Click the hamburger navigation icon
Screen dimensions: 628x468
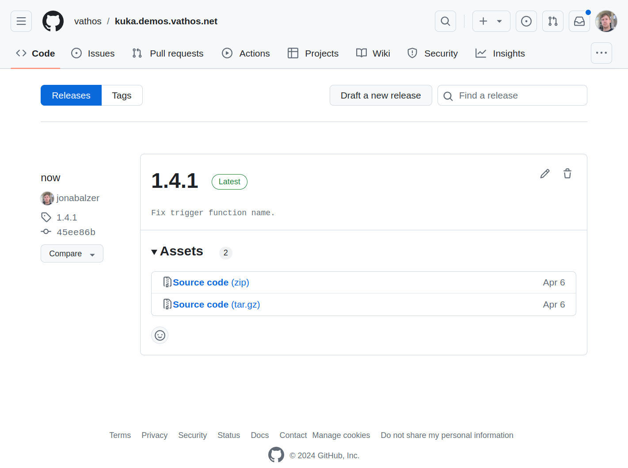21,21
